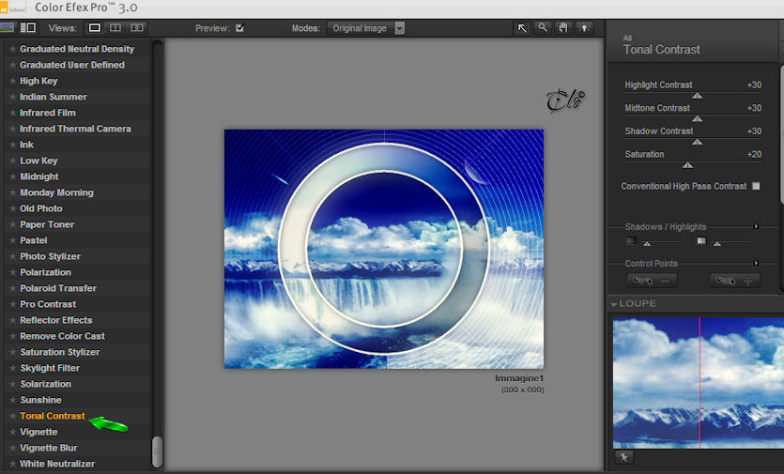
Task: Toggle the Preview checkbox
Action: coord(240,28)
